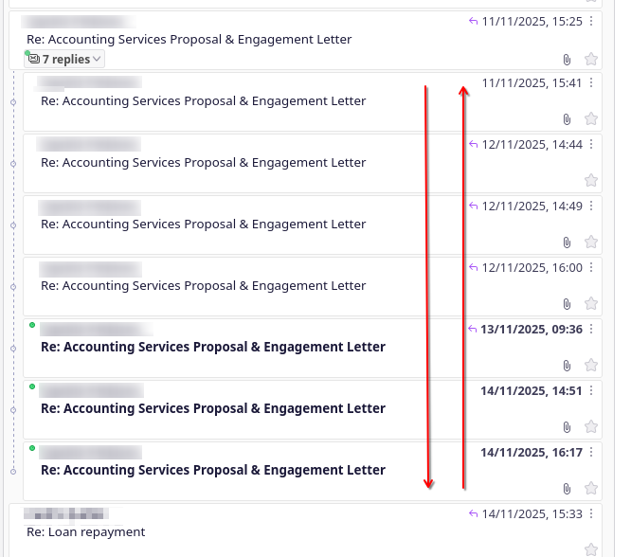Image resolution: width=631 pixels, height=557 pixels.
Task: Click the thread icon beside 7 replies
Action: click(34, 59)
